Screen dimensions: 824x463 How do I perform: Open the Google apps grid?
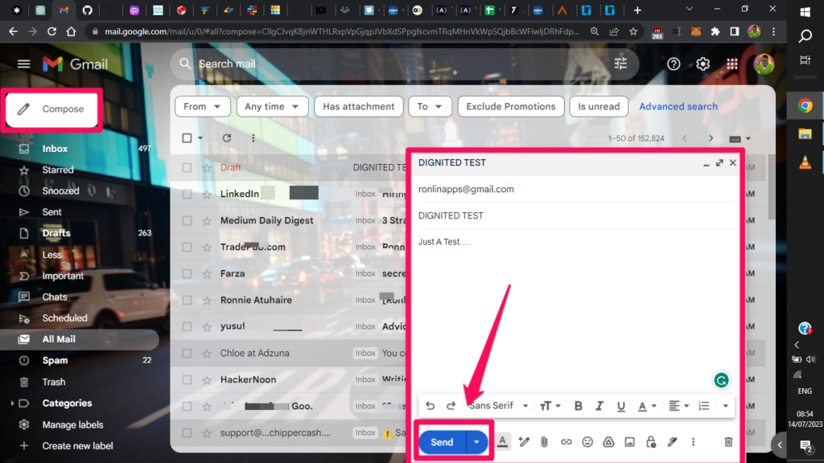[732, 64]
